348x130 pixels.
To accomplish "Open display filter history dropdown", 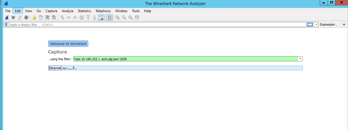I will pos(316,24).
